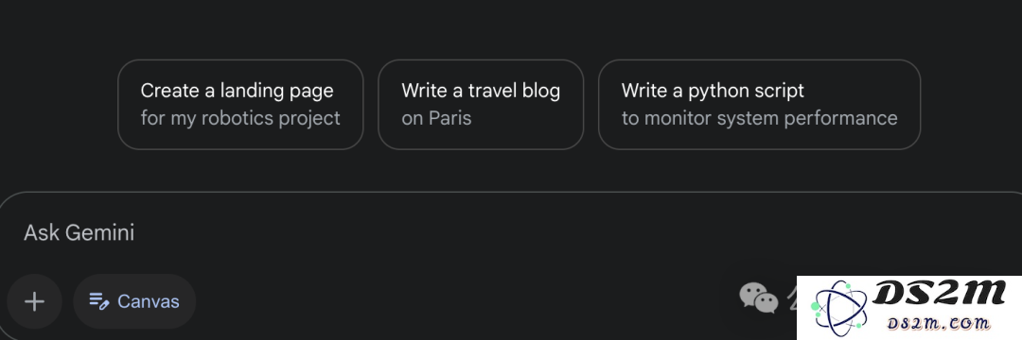1022x340 pixels.
Task: Click the large DS2M wordmark
Action: [x=940, y=293]
